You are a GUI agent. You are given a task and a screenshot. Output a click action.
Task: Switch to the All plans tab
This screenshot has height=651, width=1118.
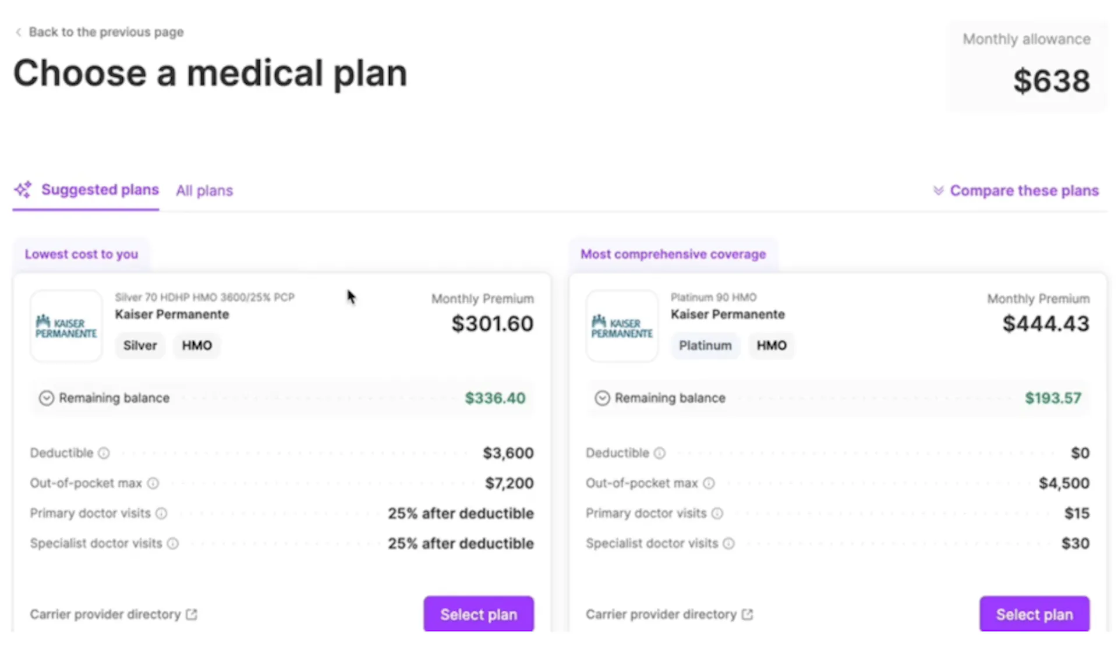click(x=204, y=190)
